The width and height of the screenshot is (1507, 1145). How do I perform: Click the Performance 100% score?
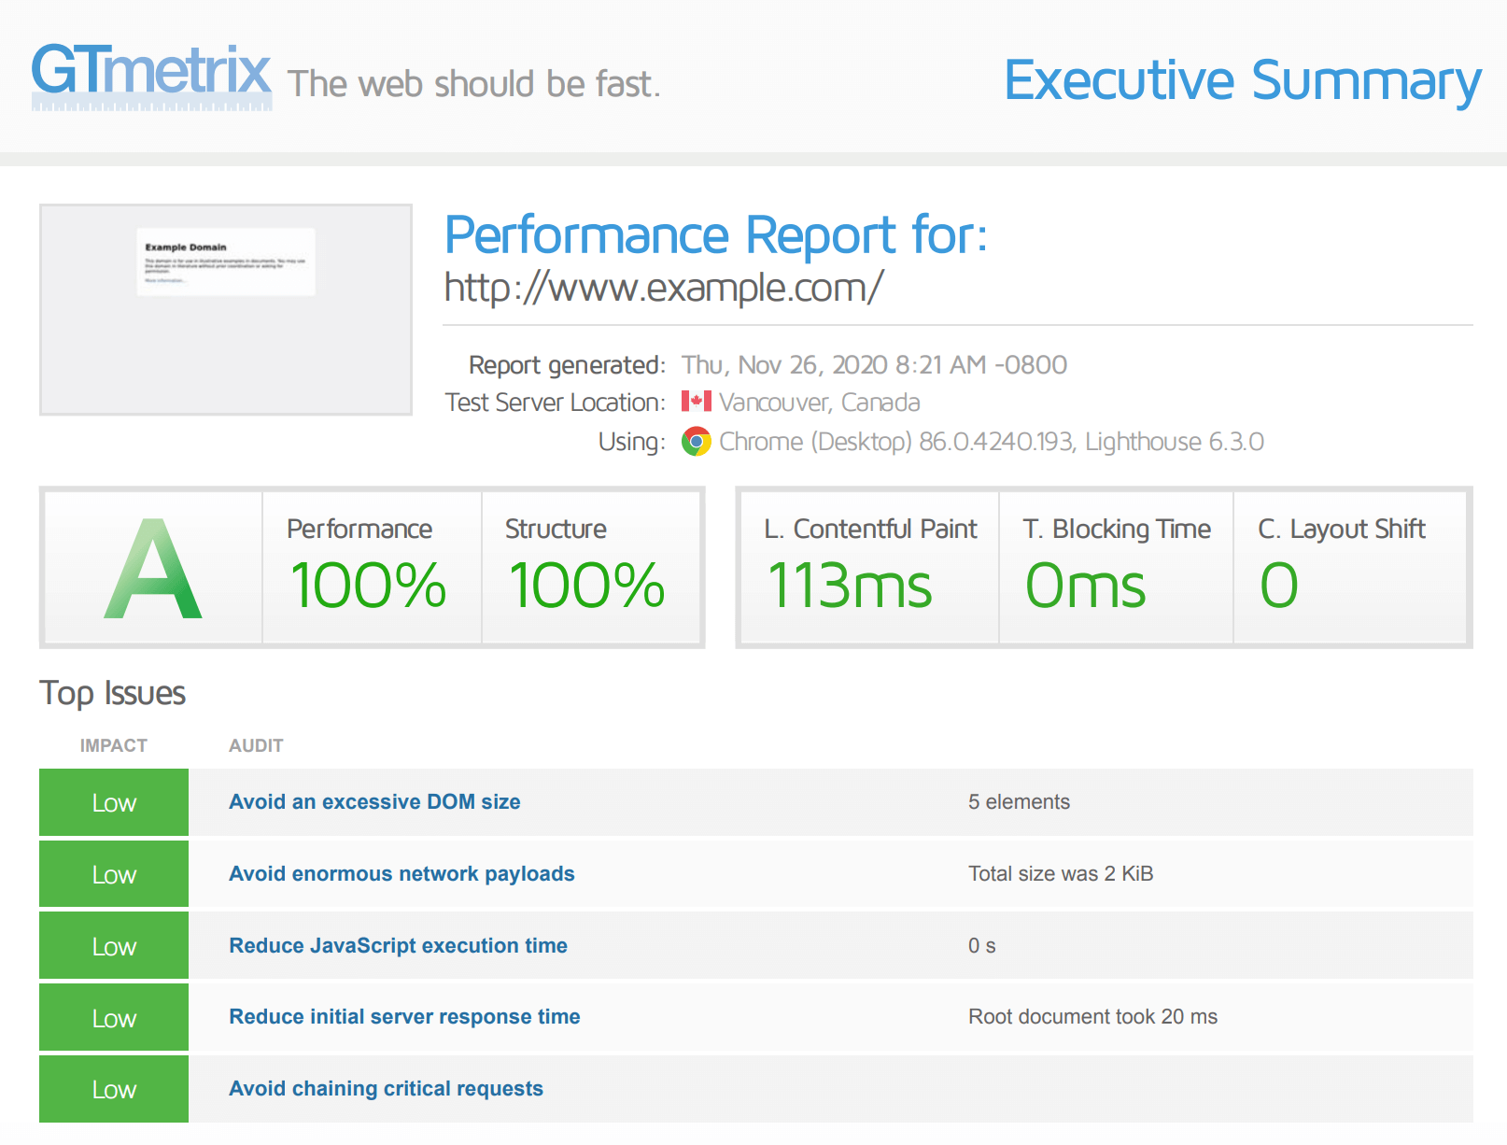coord(369,585)
